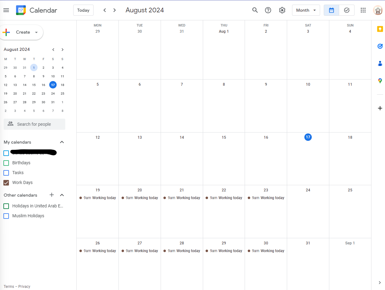
Task: Open Working today event on Wednesday 28
Action: tap(182, 251)
